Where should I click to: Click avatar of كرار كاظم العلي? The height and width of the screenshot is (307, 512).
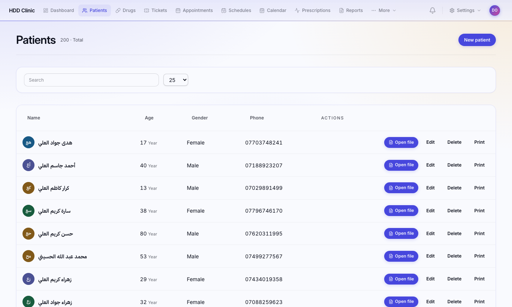point(28,188)
